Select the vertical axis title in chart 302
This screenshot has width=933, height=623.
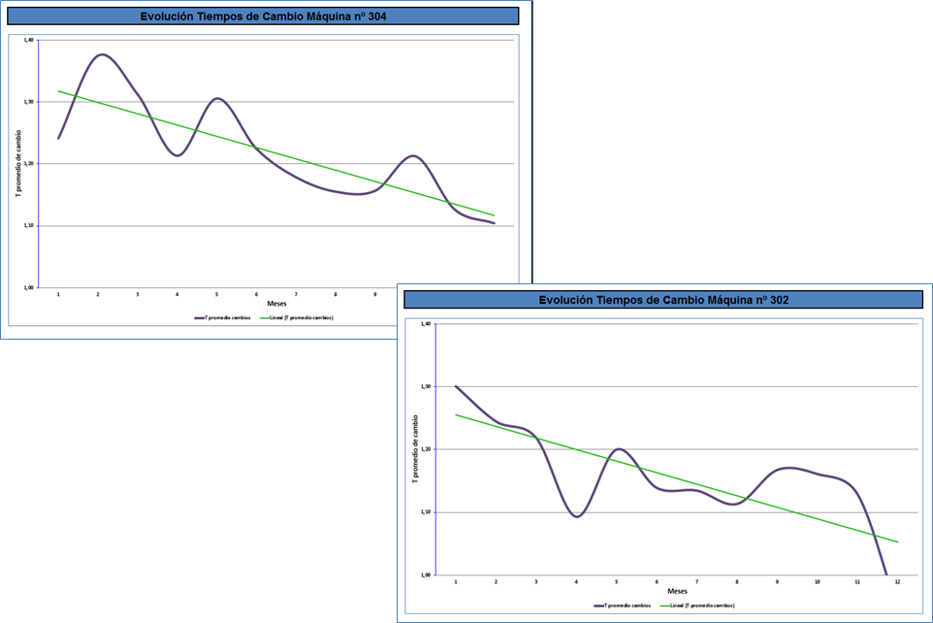[417, 449]
